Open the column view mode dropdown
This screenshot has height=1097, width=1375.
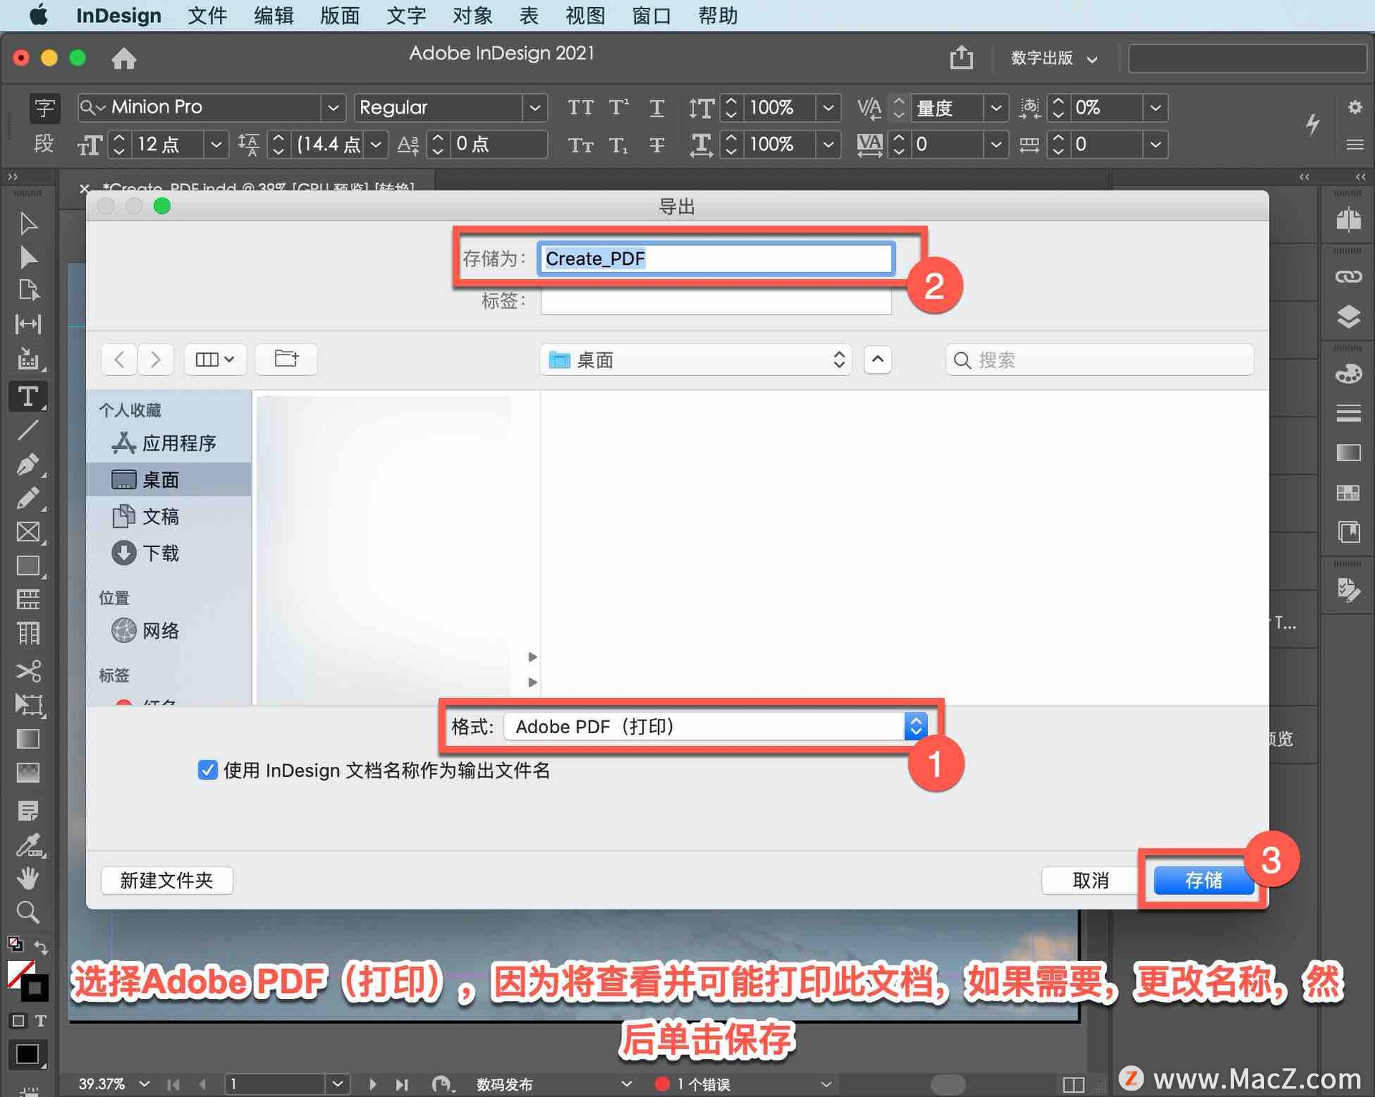215,359
